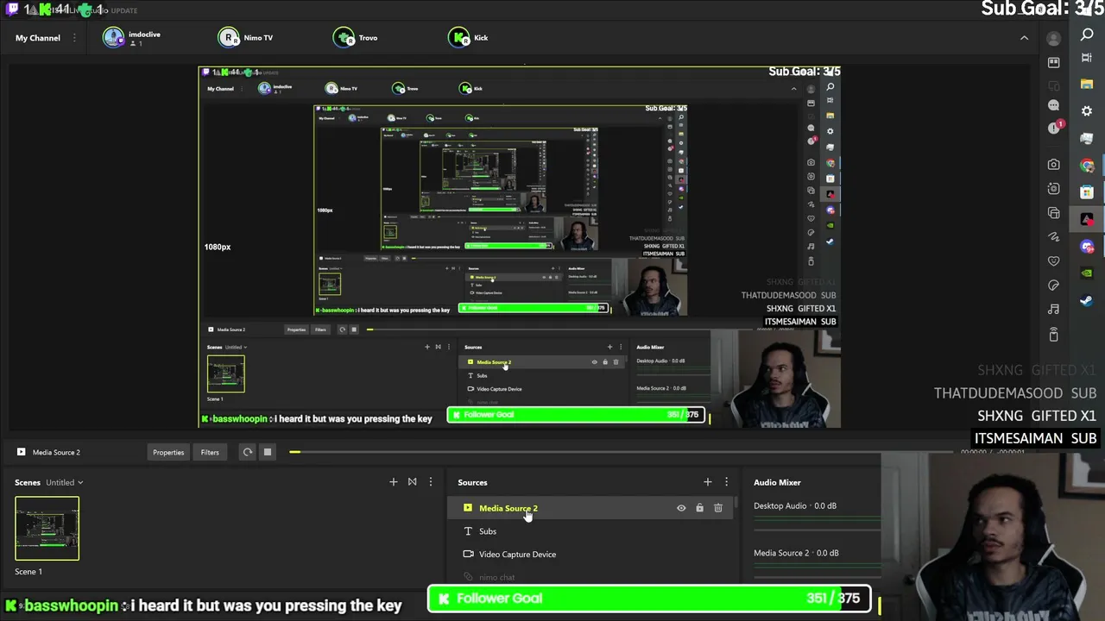Open the Scenes Untitled collection dropdown
This screenshot has width=1105, height=621.
(65, 482)
